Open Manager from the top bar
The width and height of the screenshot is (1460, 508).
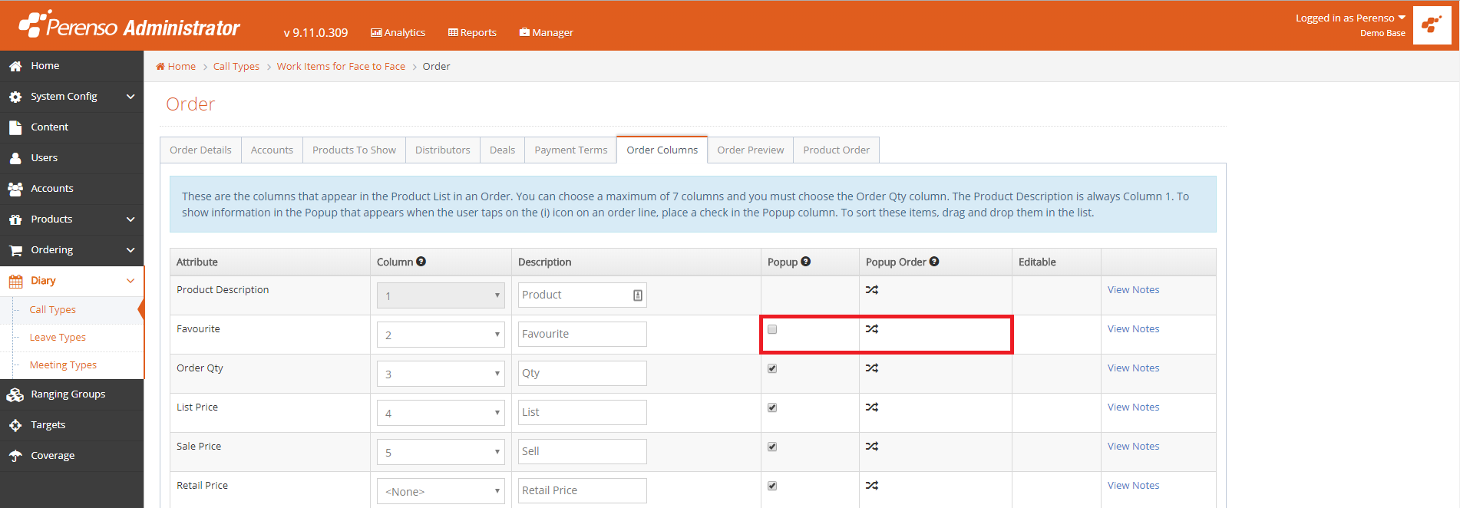click(x=546, y=32)
